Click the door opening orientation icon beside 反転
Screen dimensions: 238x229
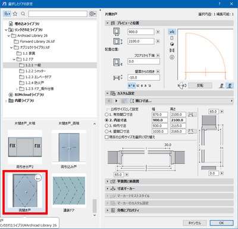click(x=182, y=86)
